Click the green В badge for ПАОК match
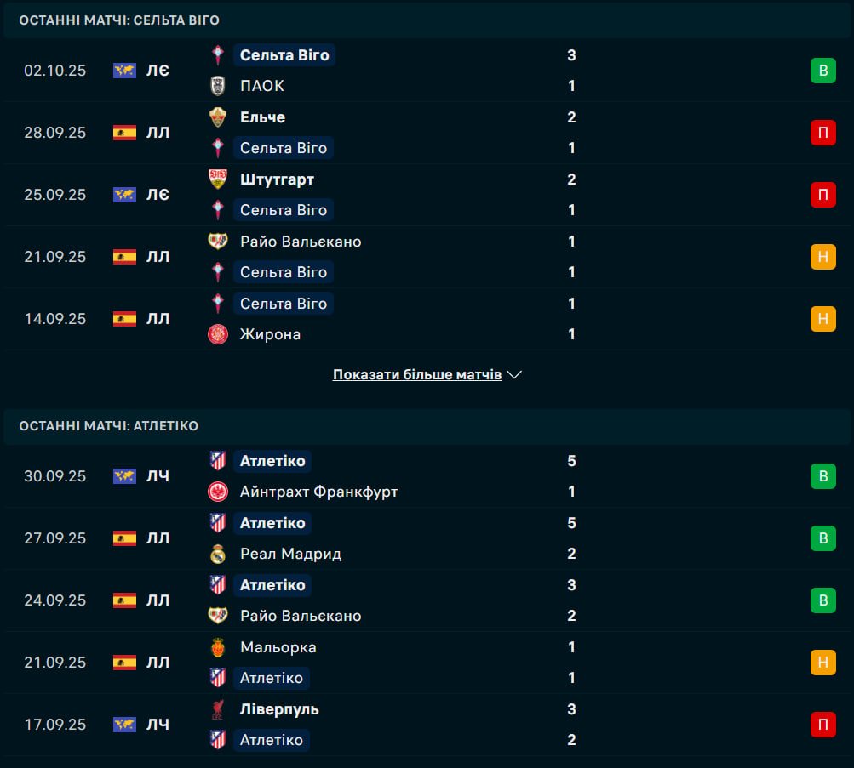Screen dimensions: 854x768 coord(822,71)
